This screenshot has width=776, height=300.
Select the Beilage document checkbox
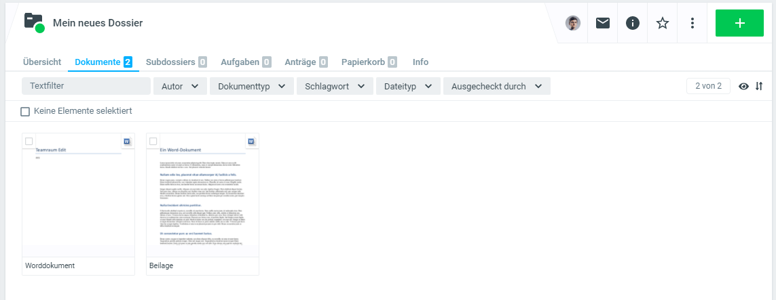tap(153, 142)
